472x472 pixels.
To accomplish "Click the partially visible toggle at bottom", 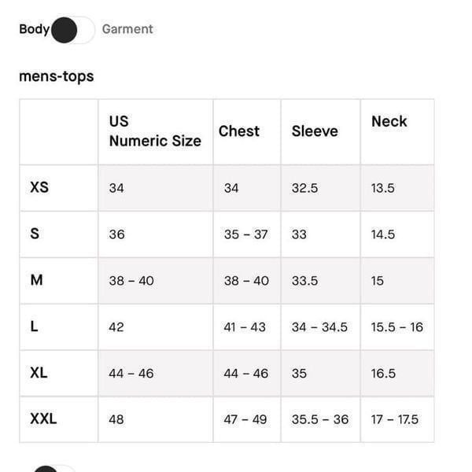I will click(x=53, y=468).
